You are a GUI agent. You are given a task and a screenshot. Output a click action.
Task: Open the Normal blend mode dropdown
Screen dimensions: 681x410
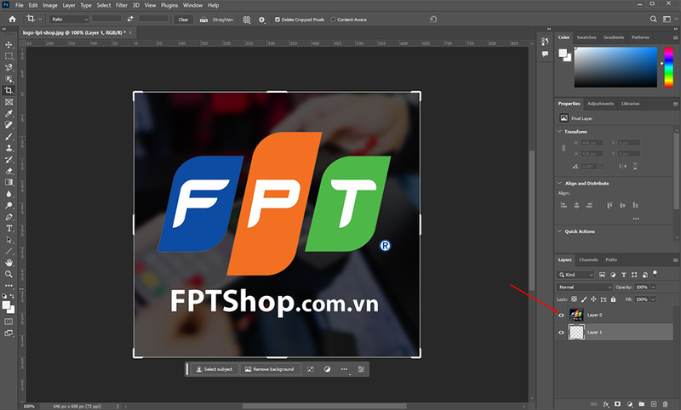tap(585, 288)
